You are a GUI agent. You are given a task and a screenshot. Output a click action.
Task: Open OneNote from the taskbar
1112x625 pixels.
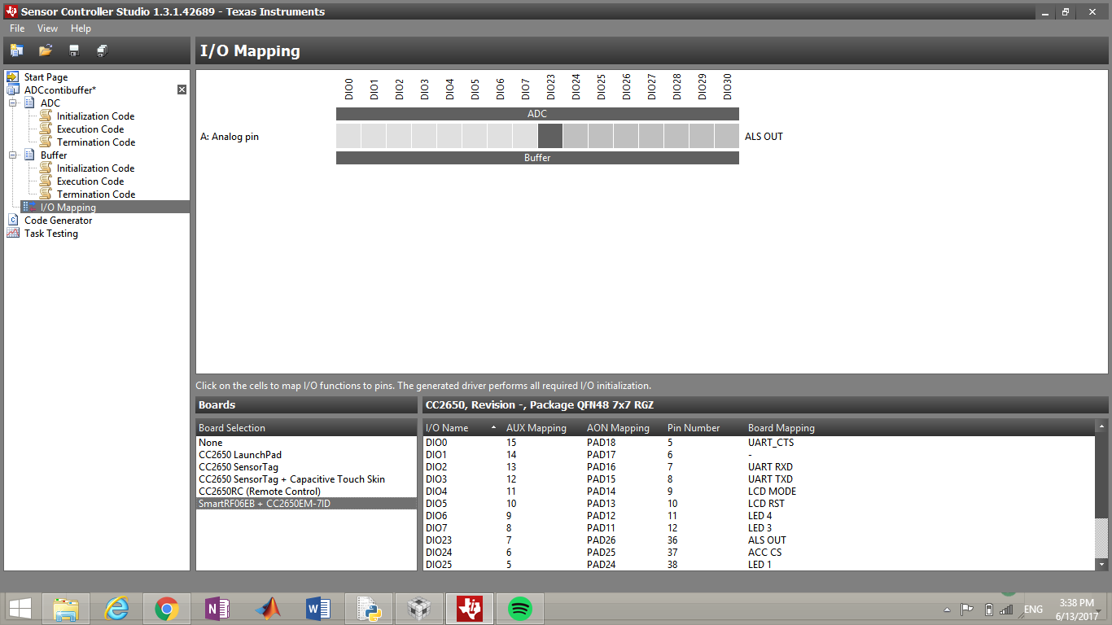[x=217, y=609]
